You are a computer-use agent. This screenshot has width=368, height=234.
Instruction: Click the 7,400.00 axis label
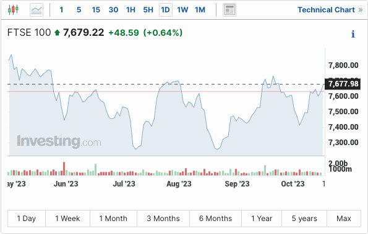click(x=343, y=127)
